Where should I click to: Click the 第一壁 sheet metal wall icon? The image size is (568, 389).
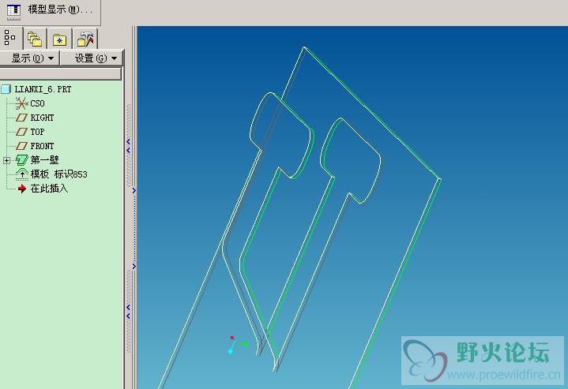22,160
